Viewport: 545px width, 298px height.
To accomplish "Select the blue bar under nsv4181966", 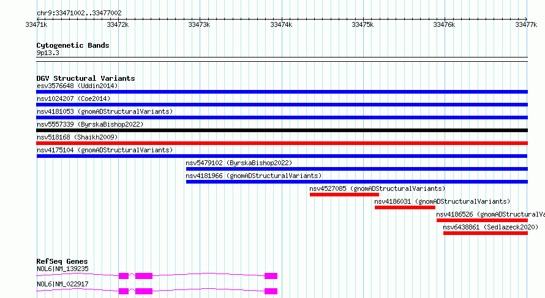I will (357, 182).
